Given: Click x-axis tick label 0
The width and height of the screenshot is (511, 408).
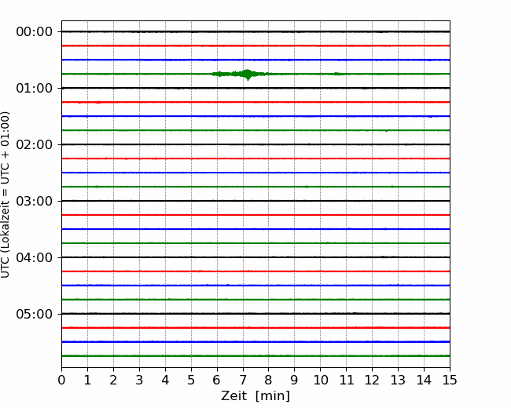Looking at the screenshot, I should 61,380.
